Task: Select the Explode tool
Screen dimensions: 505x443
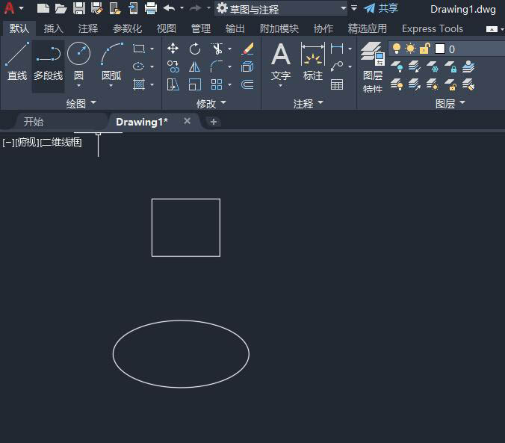Action: coord(247,66)
